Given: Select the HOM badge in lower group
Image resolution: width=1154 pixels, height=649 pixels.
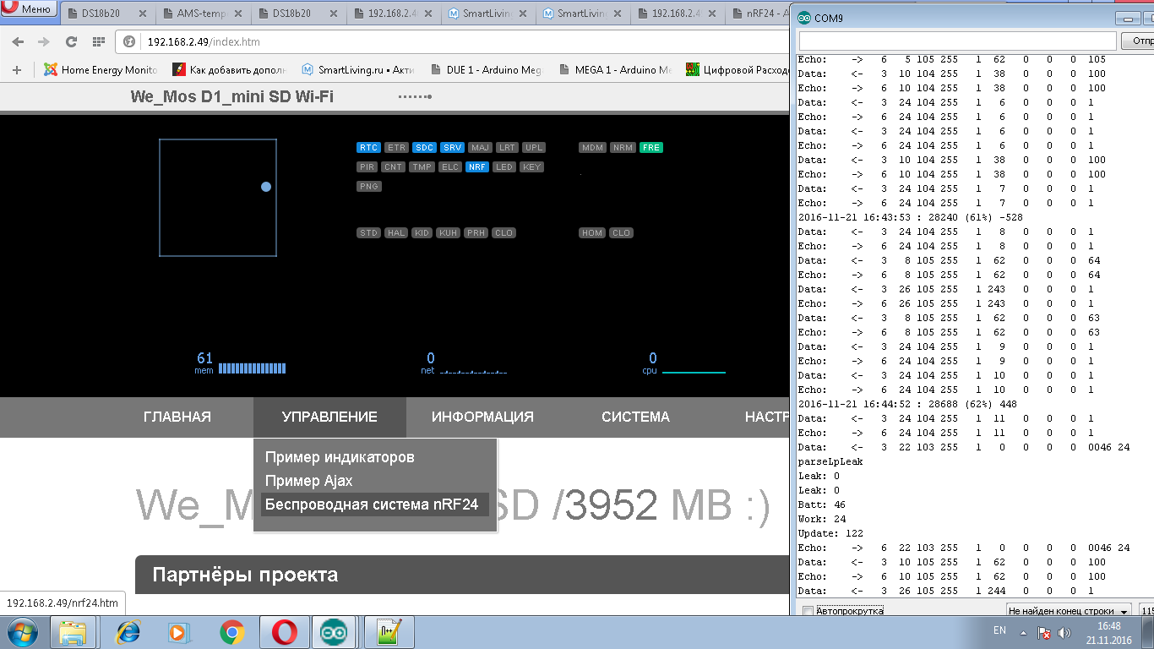Looking at the screenshot, I should point(592,232).
